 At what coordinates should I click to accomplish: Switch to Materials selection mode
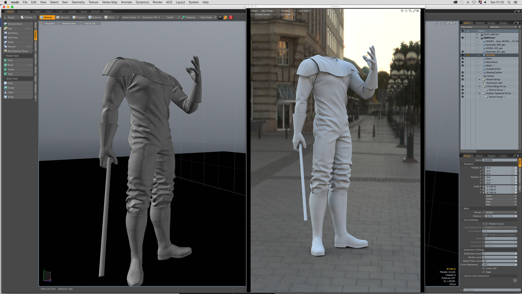tap(95, 17)
